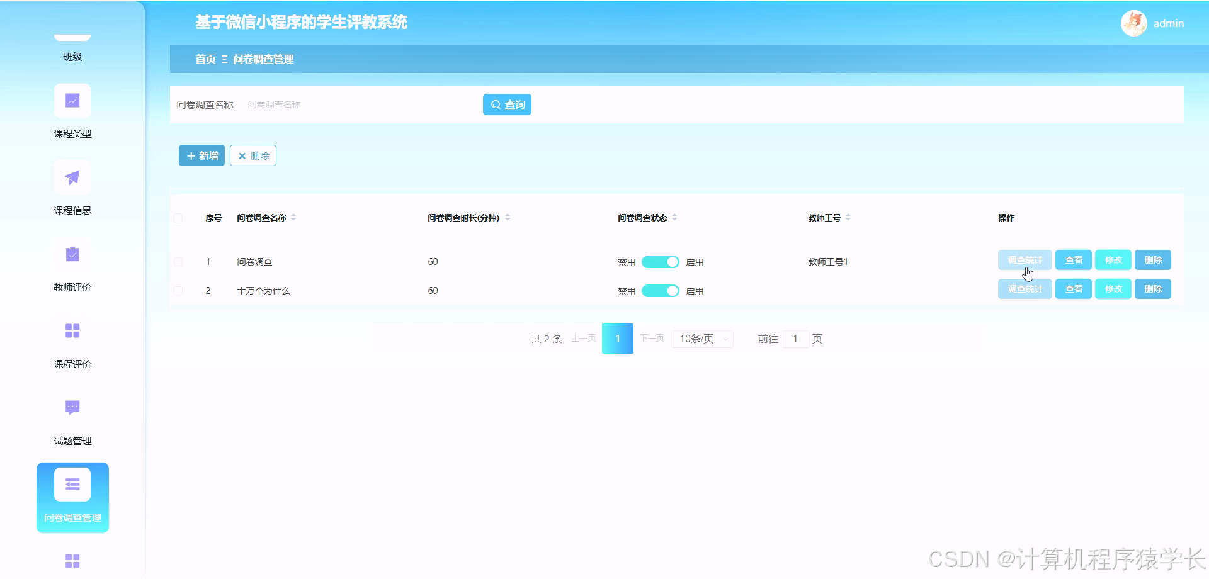Image resolution: width=1209 pixels, height=579 pixels.
Task: Click the grid icon at sidebar bottom
Action: pyautogui.click(x=72, y=559)
